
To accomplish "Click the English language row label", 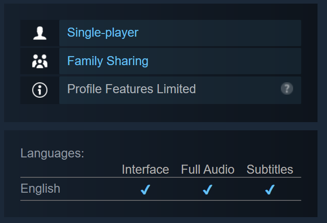I will pos(40,189).
